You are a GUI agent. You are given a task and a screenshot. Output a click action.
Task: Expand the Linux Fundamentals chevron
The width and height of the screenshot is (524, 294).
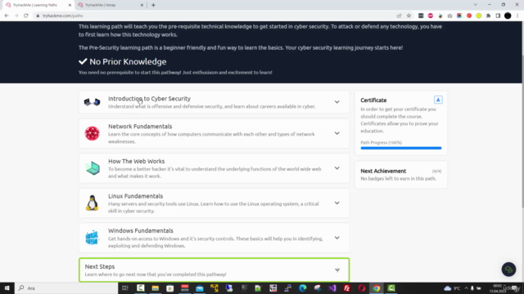tap(337, 203)
